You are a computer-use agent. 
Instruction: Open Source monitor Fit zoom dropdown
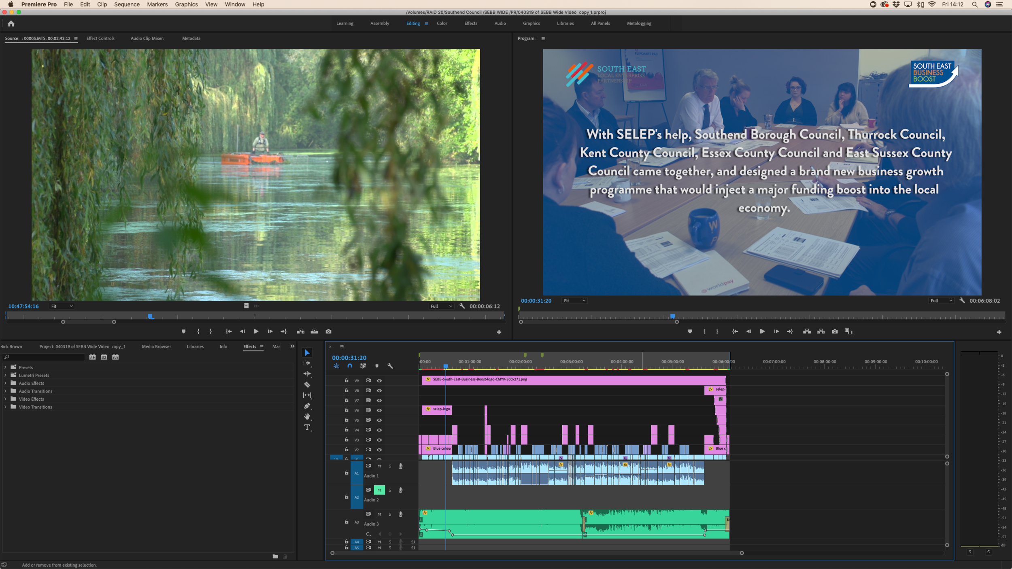[x=62, y=306]
